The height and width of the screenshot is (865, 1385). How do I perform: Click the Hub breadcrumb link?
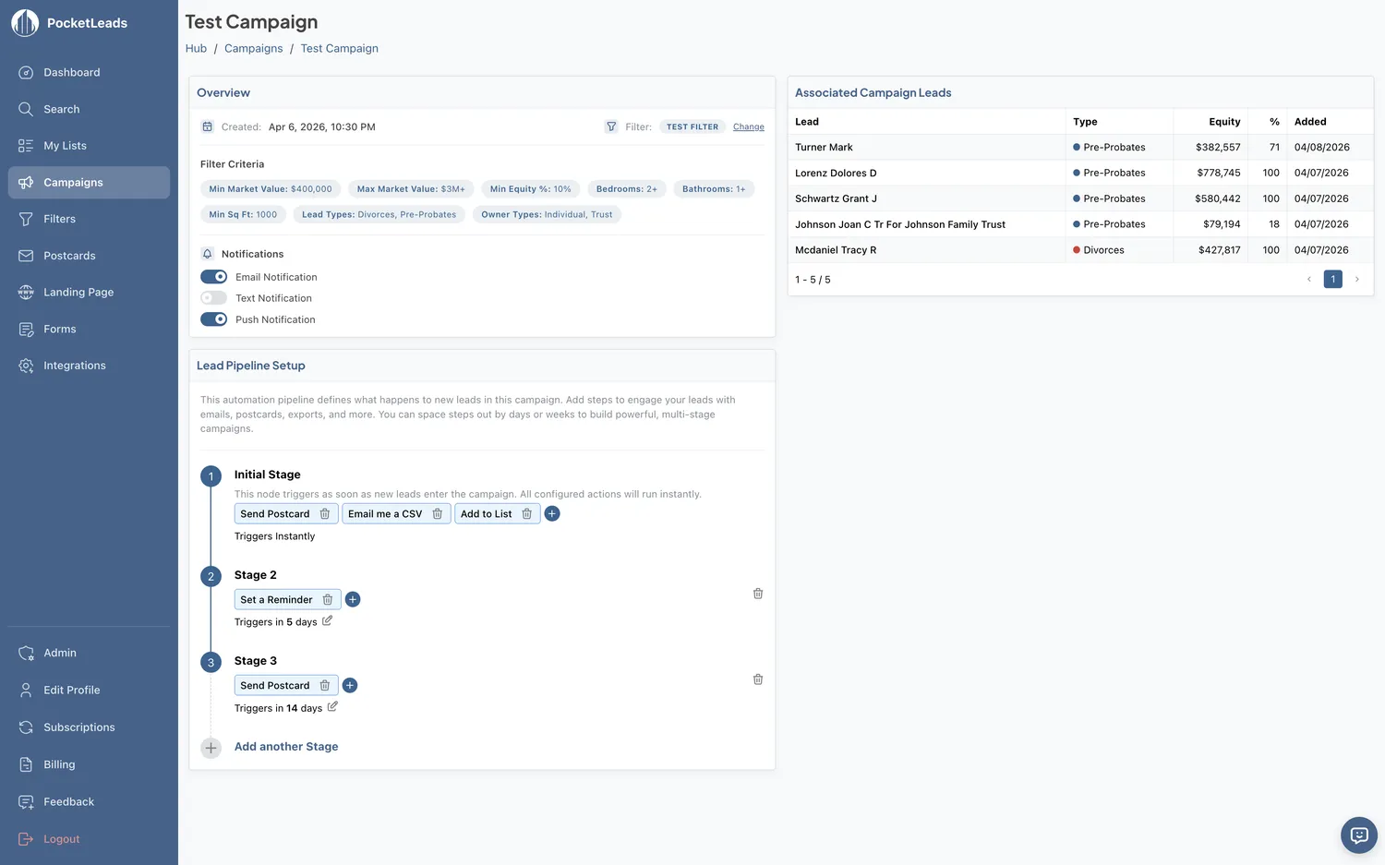tap(196, 48)
